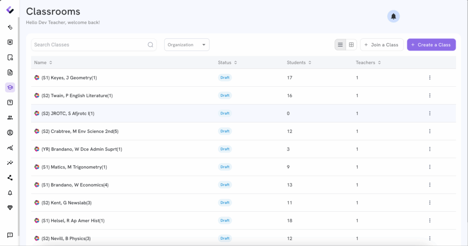Click the graduation cap Classrooms sidebar icon
Screen dimensions: 468x246
(10, 88)
